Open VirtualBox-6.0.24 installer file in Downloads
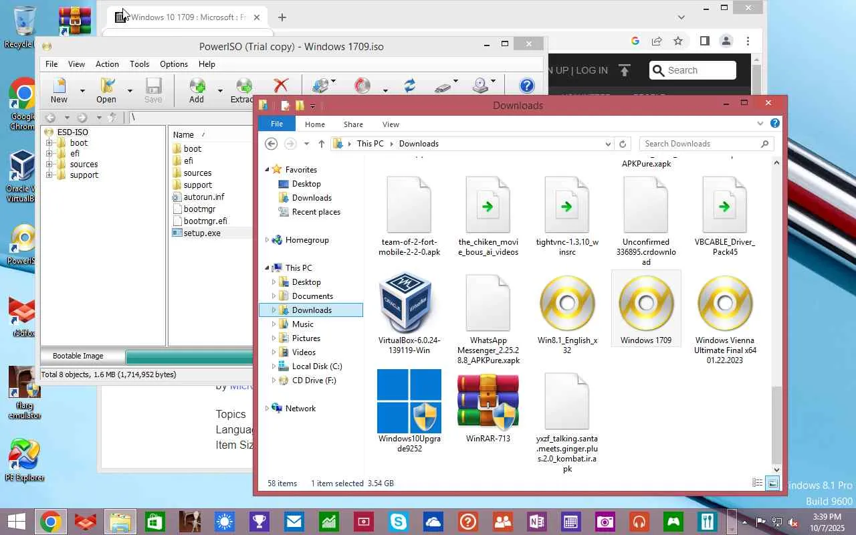 tap(409, 313)
